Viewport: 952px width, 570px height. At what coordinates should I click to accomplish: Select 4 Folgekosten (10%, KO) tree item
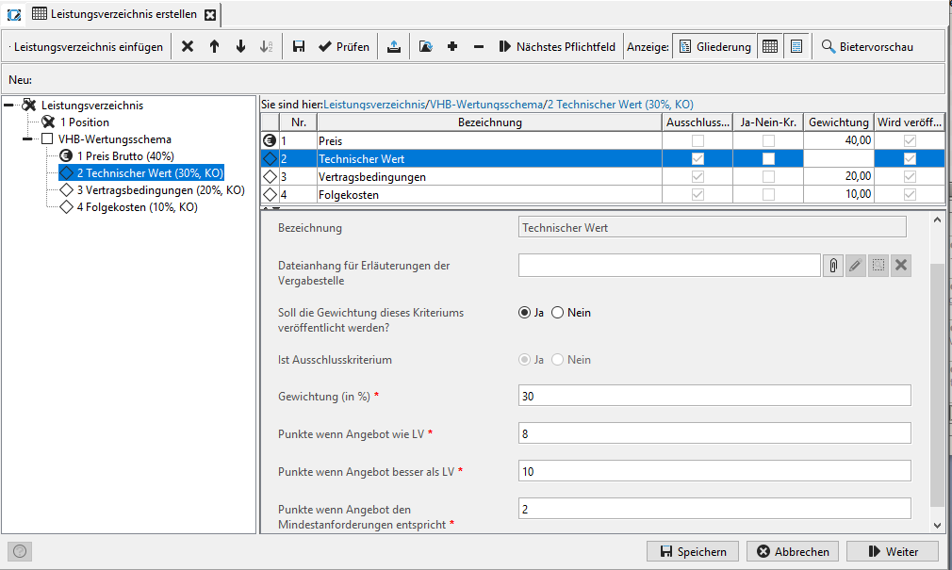coord(137,207)
